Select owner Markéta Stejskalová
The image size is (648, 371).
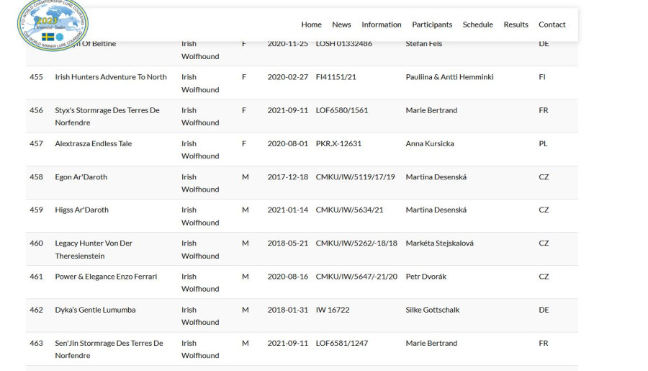(440, 243)
